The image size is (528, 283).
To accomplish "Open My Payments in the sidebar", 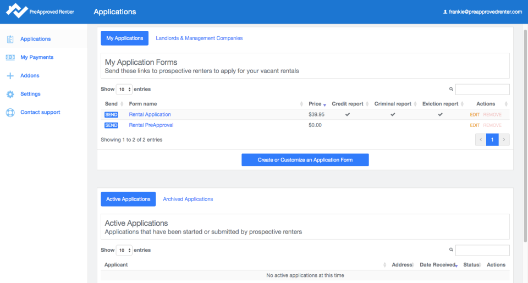I will pos(37,57).
